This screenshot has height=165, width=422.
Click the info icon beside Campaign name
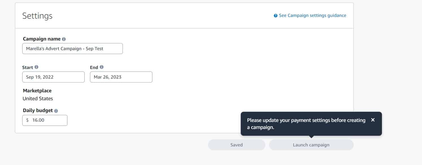point(64,39)
